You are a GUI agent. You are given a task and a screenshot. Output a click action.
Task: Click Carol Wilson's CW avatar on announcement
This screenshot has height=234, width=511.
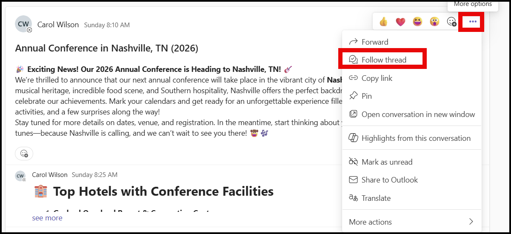point(23,24)
